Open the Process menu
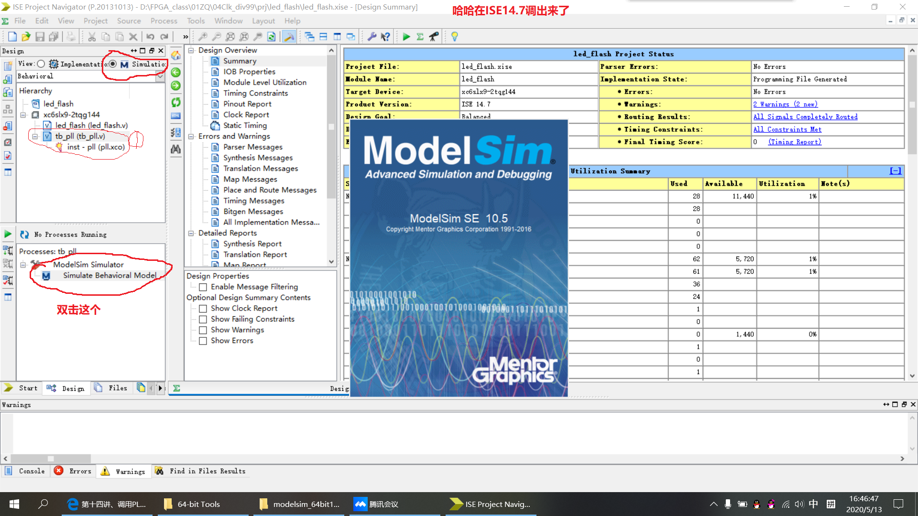The width and height of the screenshot is (918, 516). (x=164, y=21)
